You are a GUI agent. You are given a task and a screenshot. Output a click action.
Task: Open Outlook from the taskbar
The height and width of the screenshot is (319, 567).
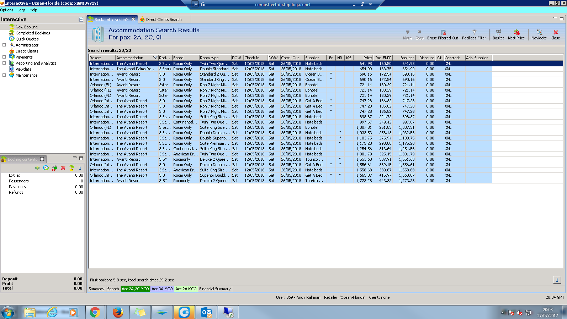(x=206, y=312)
